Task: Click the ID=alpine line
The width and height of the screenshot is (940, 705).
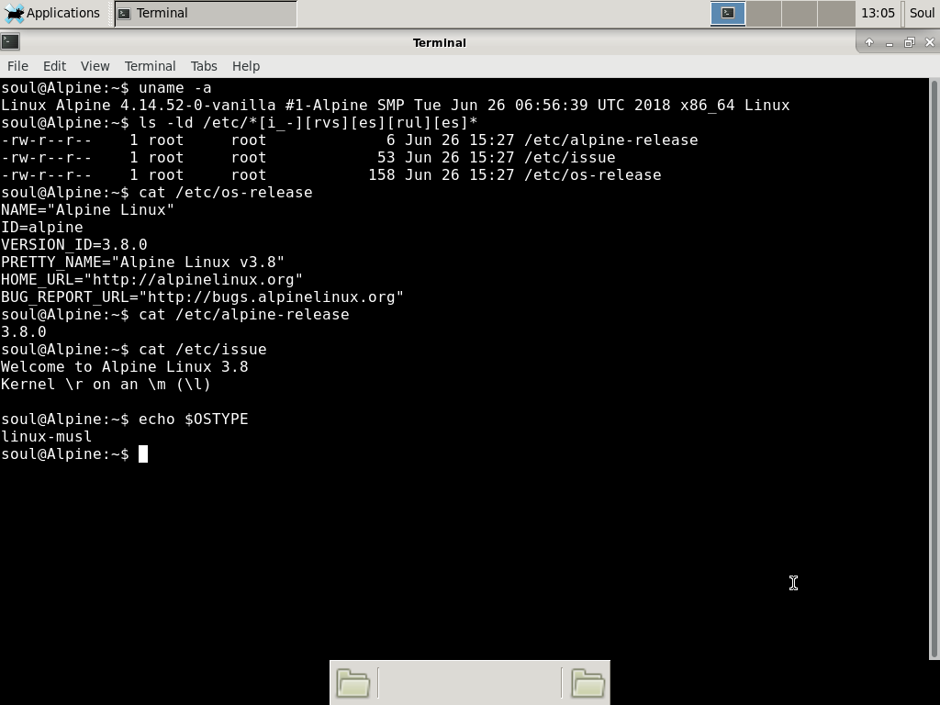Action: 42,228
